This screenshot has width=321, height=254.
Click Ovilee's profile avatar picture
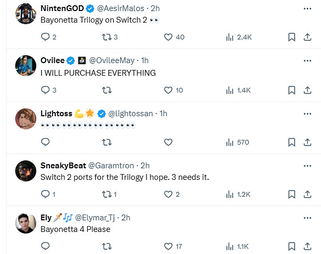pyautogui.click(x=25, y=67)
